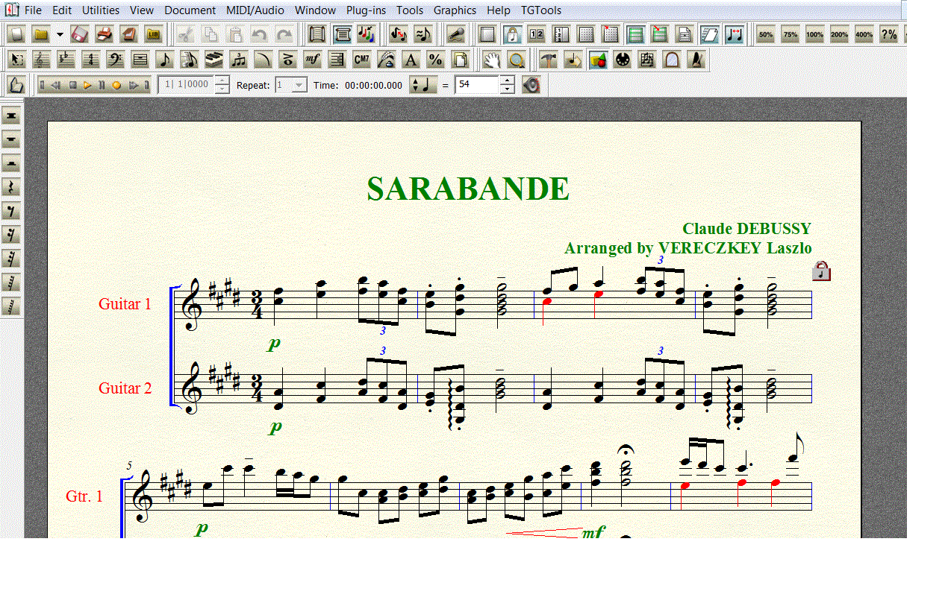Select the Expression tool marked mf
The height and width of the screenshot is (606, 951).
tap(313, 60)
